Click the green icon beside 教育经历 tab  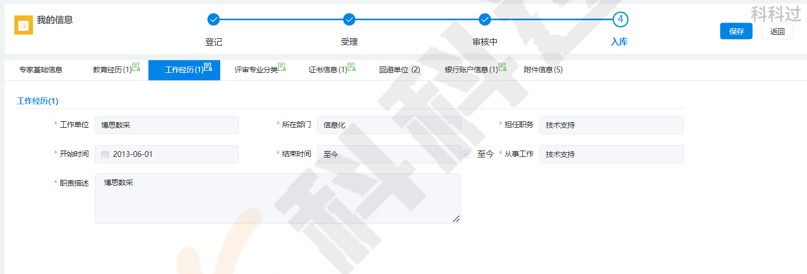click(136, 67)
